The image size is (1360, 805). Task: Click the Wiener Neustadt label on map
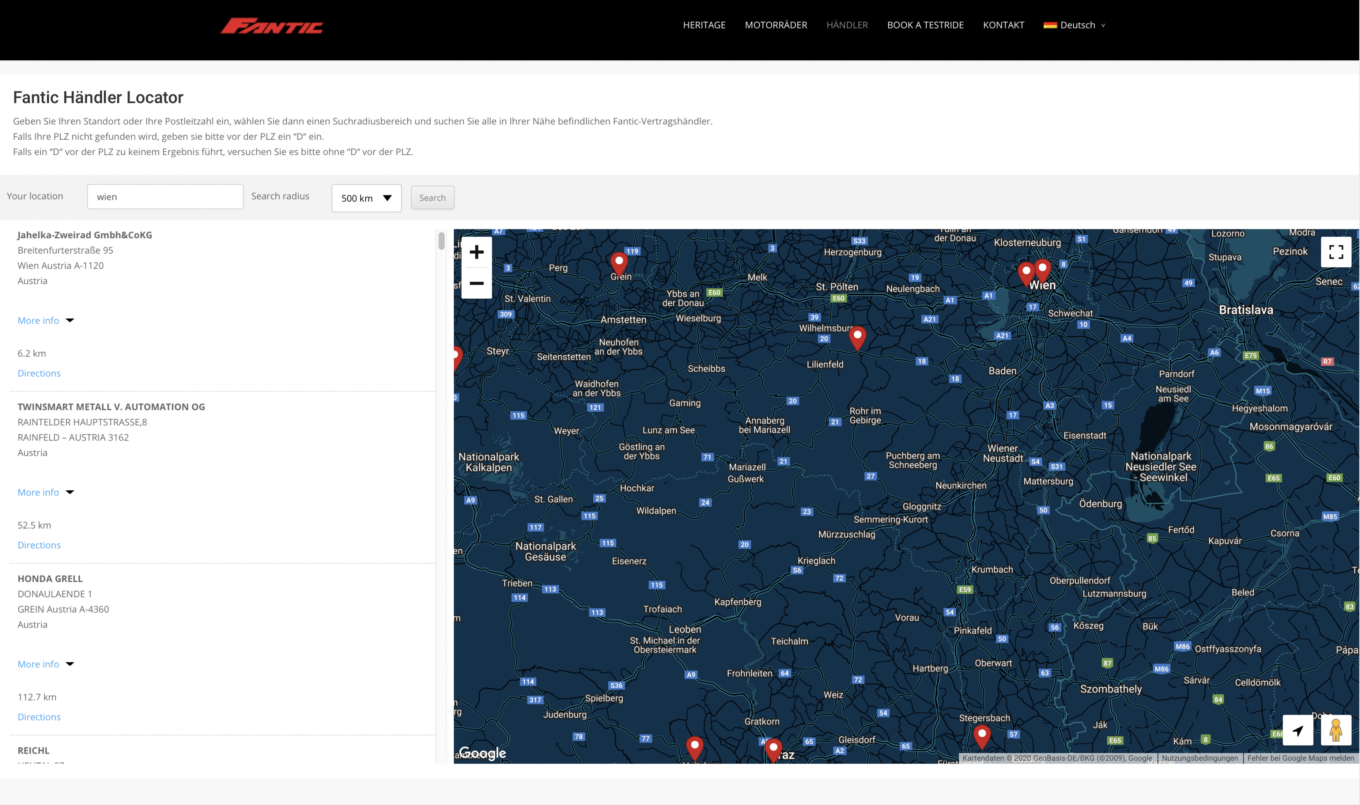(1002, 454)
